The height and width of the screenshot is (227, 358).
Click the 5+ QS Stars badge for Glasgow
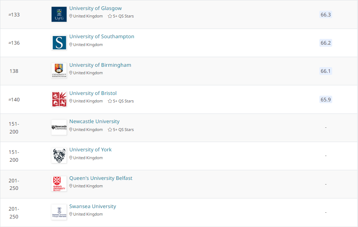(121, 16)
